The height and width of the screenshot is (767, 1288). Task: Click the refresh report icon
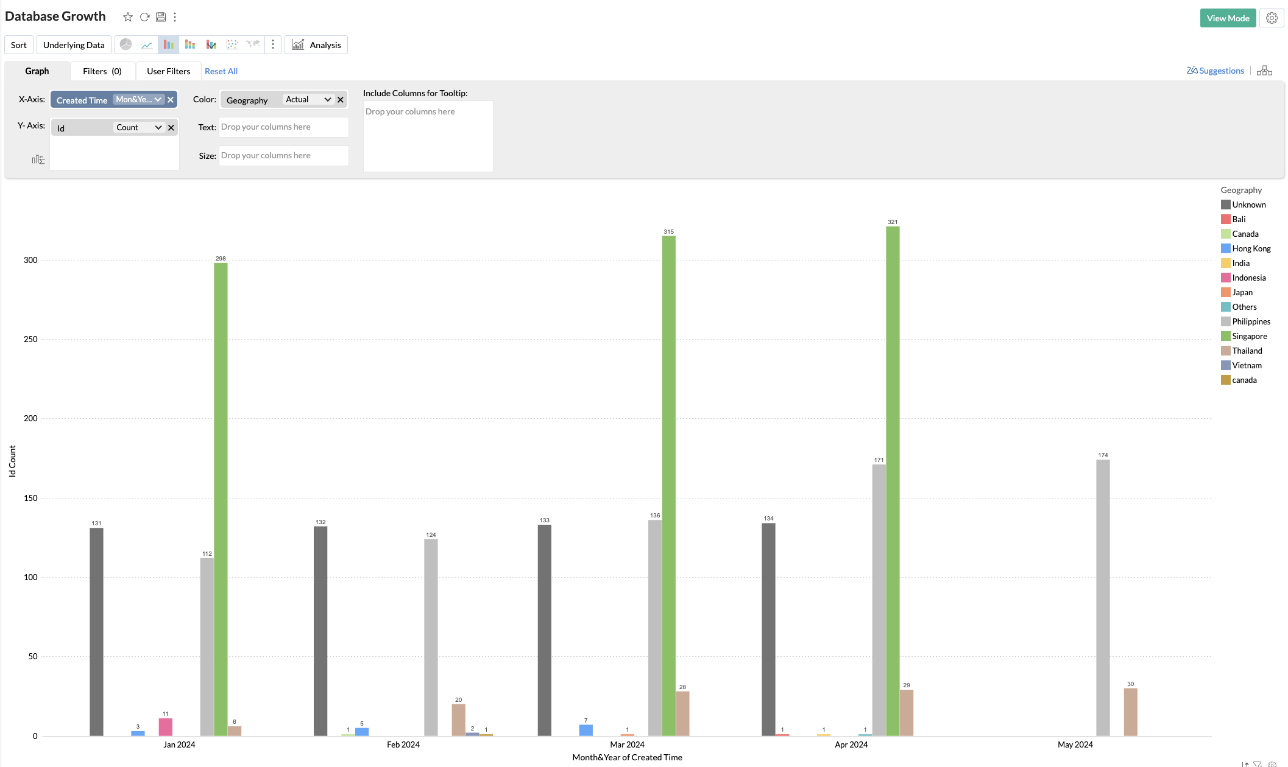(x=144, y=17)
